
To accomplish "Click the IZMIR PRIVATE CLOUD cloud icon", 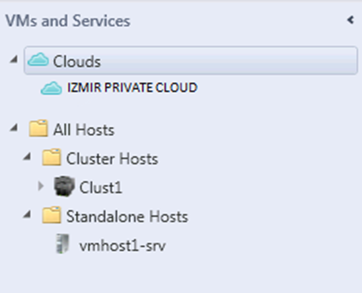I will pos(51,88).
